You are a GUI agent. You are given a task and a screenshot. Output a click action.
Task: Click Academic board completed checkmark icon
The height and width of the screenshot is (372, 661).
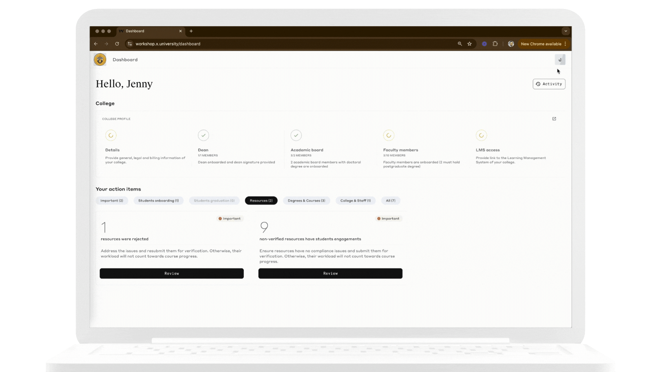tap(296, 135)
